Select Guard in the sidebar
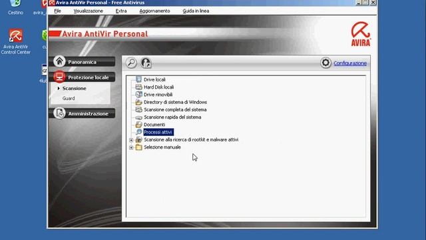Viewport: 426px width, 240px height. [x=69, y=98]
